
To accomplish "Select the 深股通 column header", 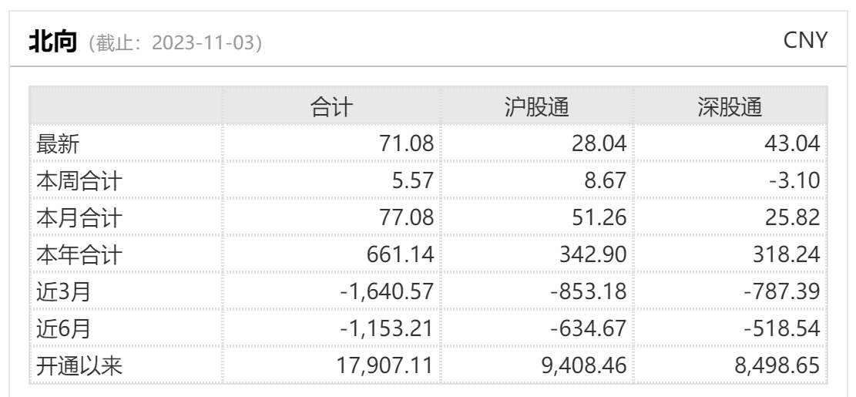I will click(x=730, y=108).
